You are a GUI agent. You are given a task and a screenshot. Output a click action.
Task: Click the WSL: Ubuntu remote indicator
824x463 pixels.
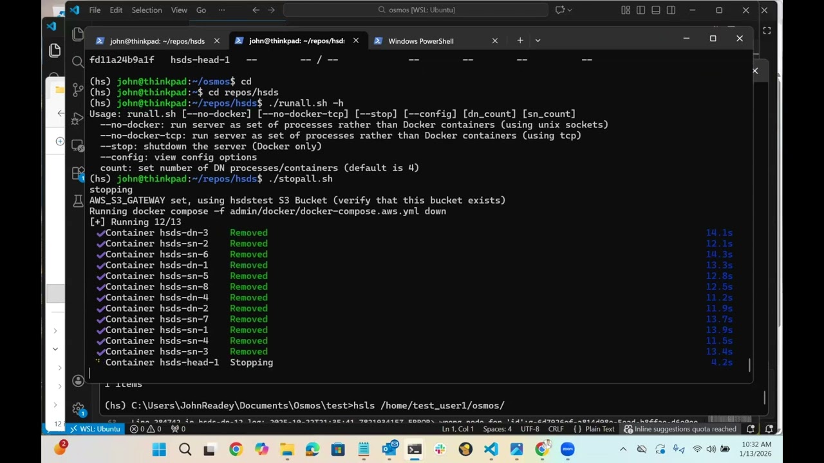[x=95, y=429]
